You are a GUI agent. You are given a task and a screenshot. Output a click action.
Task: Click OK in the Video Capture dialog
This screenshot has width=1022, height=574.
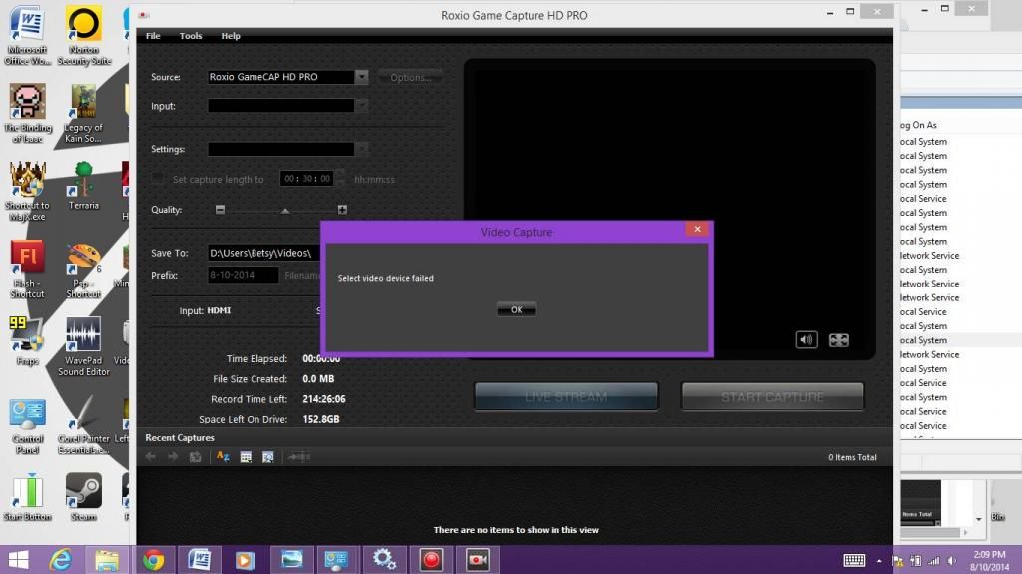click(x=516, y=309)
